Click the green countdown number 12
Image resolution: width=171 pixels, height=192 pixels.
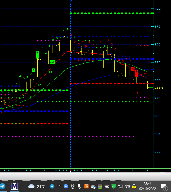pos(50,72)
